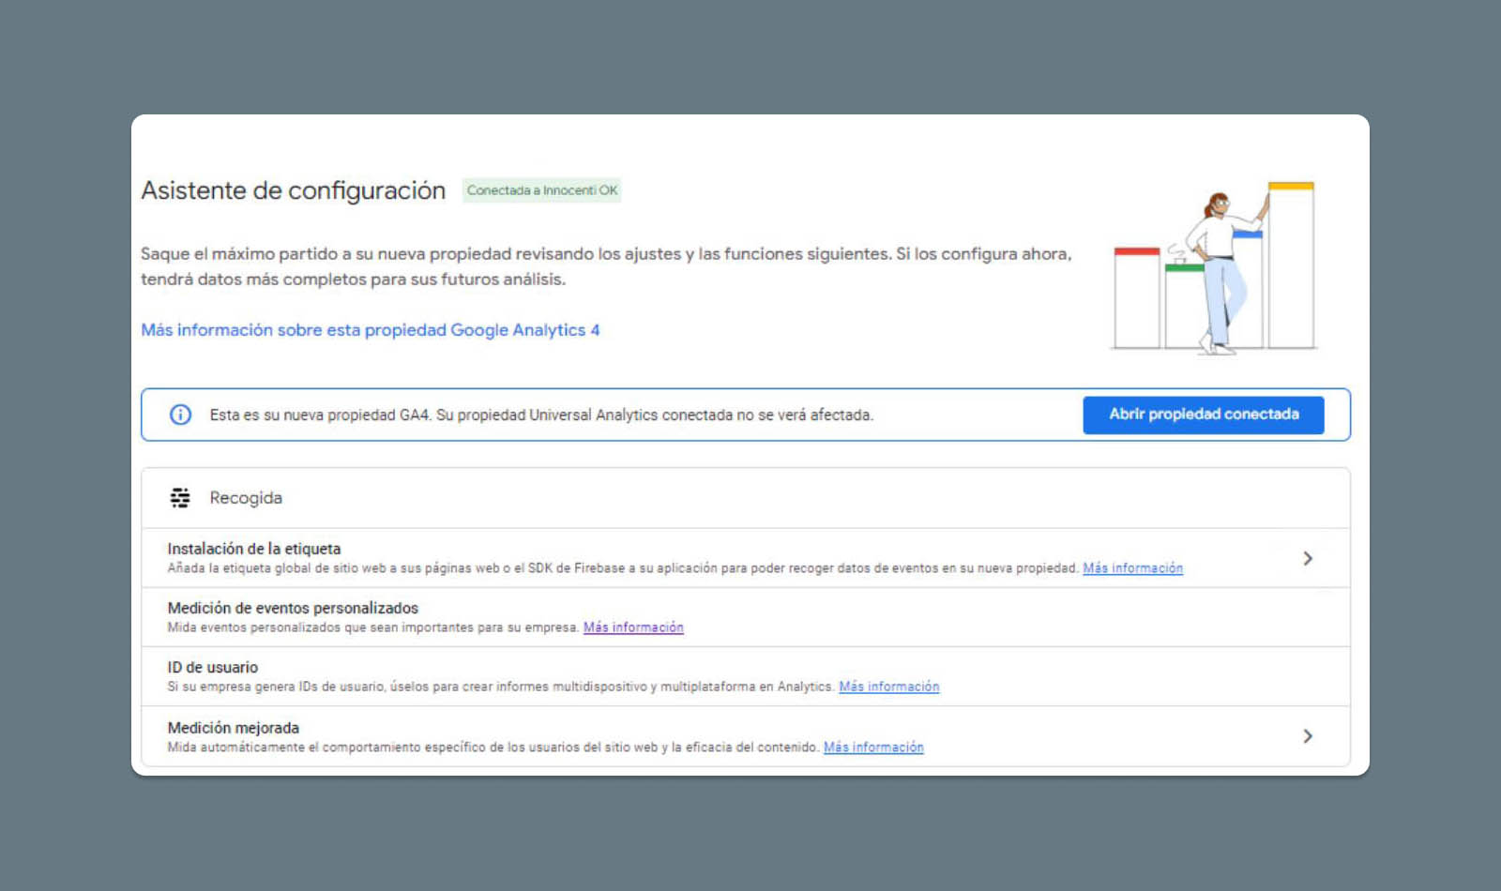Open Más información link under Instalación de la etiqueta
1501x891 pixels.
point(1132,568)
